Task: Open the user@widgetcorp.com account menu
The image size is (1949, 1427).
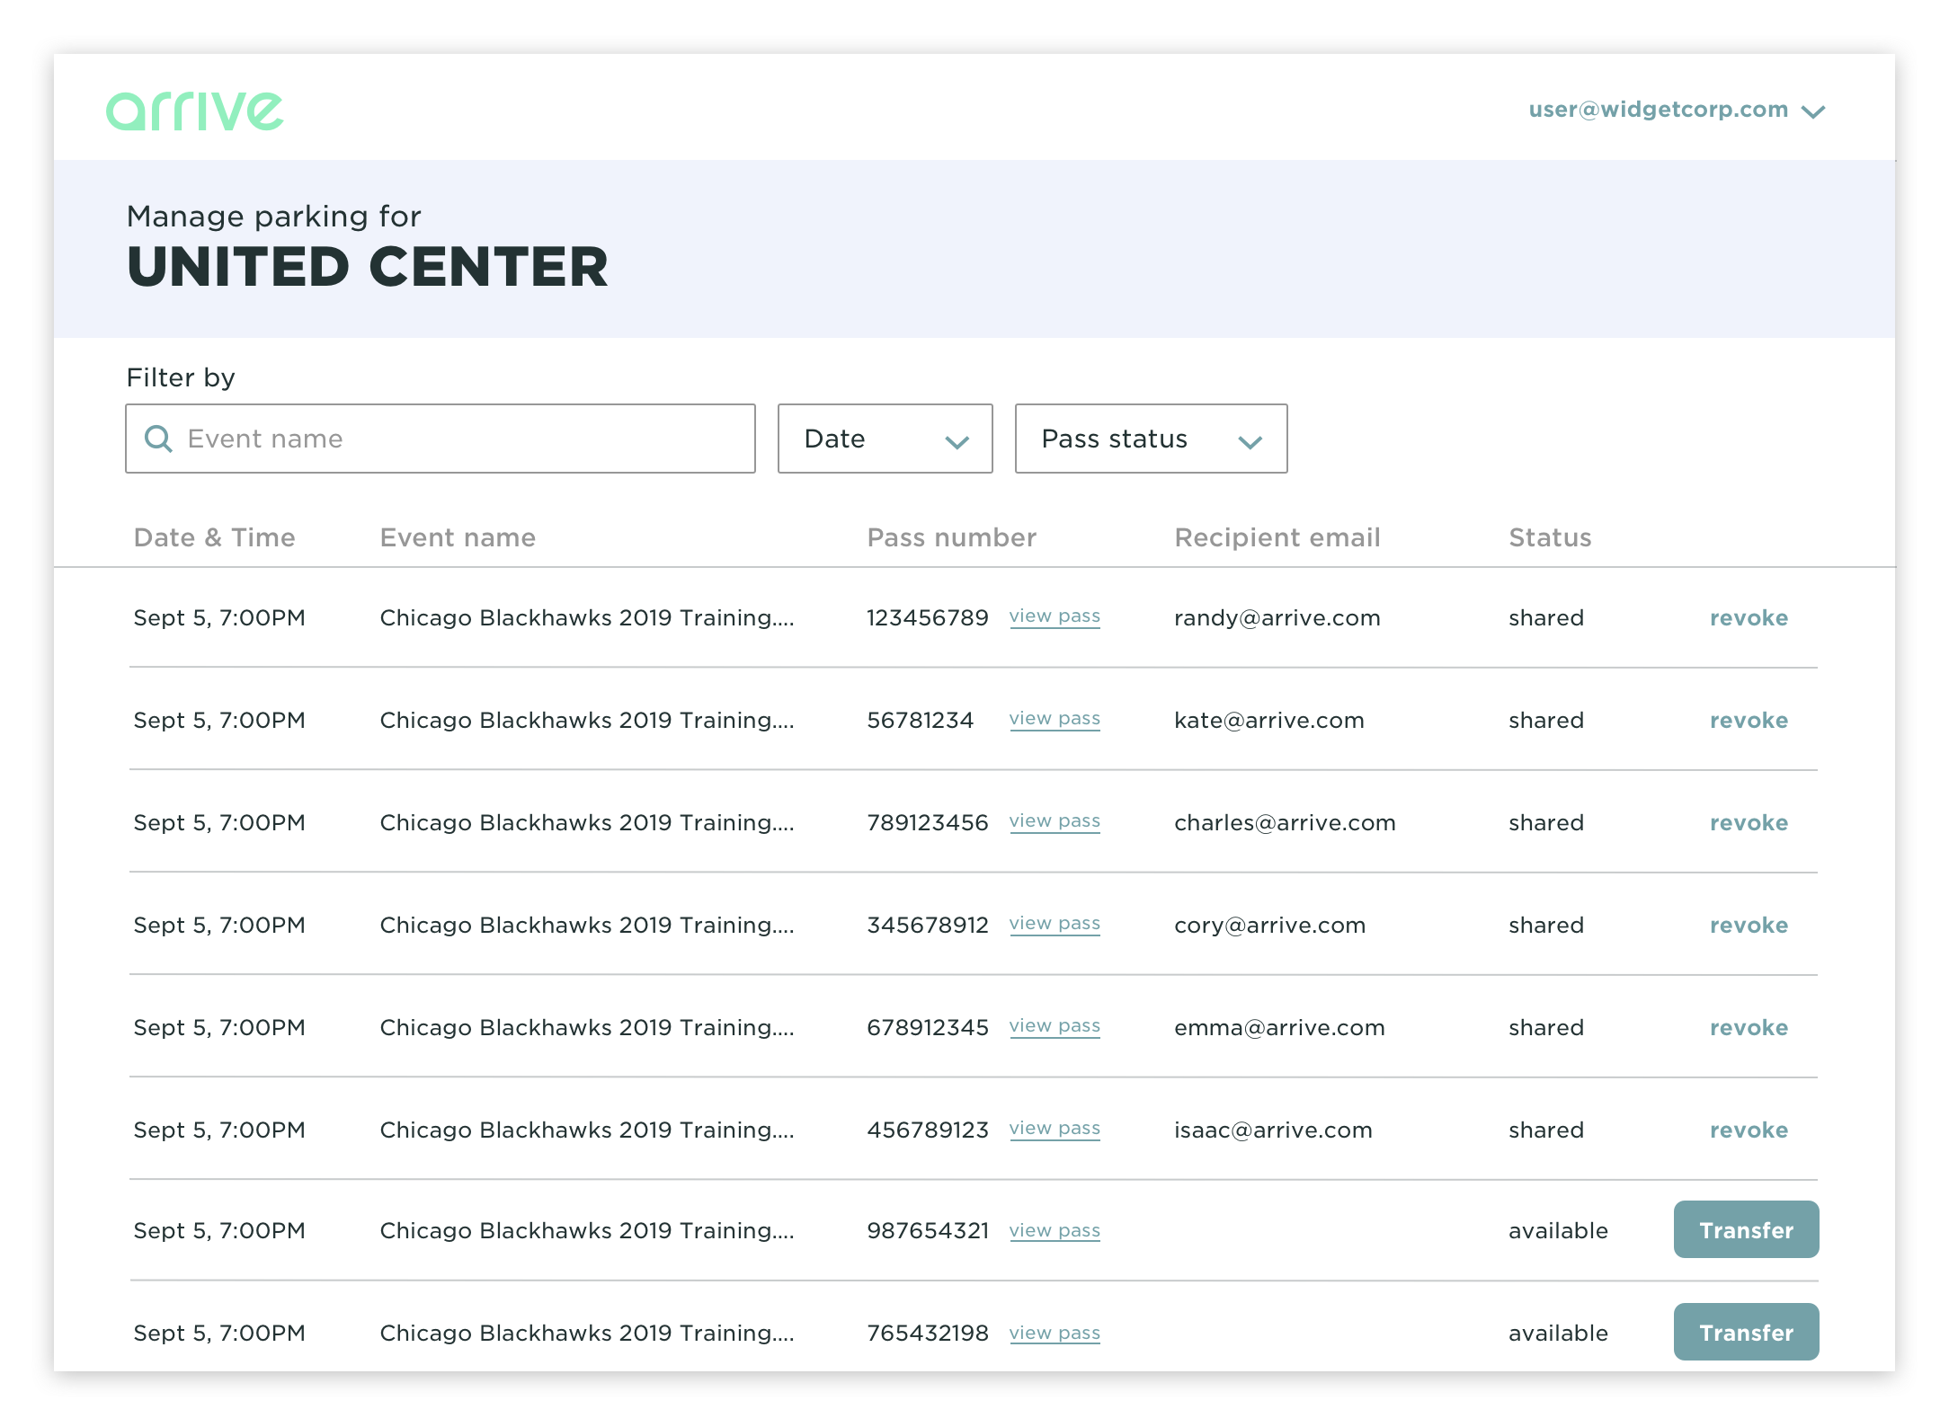Action: pyautogui.click(x=1677, y=110)
